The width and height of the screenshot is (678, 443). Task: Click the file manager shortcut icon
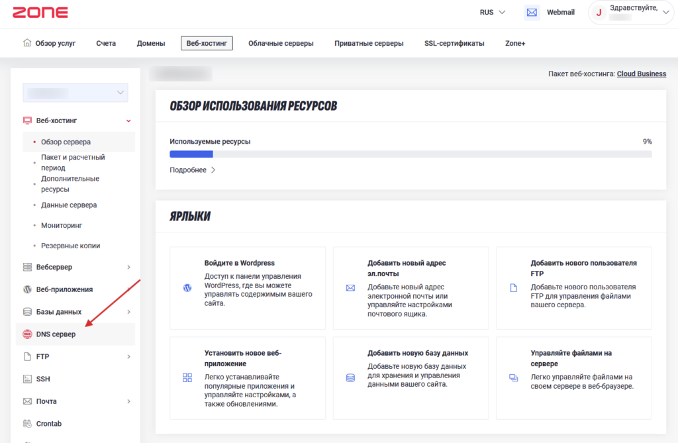pos(513,377)
